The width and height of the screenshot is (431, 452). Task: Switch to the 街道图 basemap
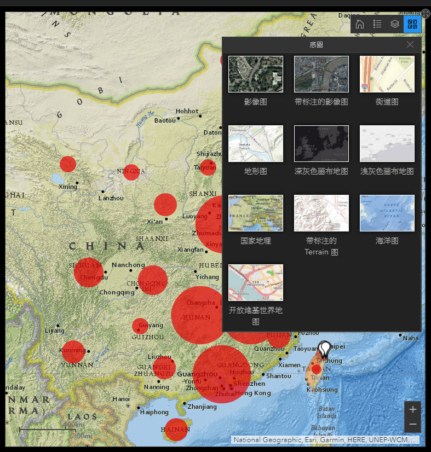tap(387, 74)
